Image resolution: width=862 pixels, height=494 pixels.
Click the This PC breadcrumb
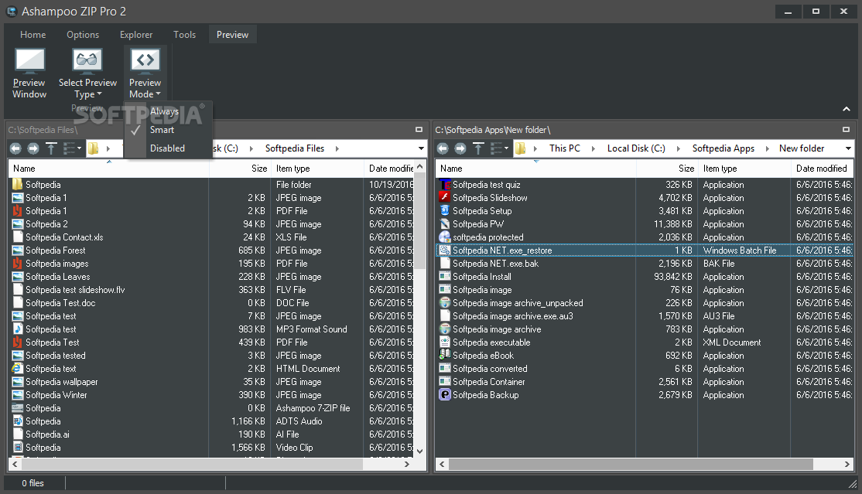coord(565,148)
